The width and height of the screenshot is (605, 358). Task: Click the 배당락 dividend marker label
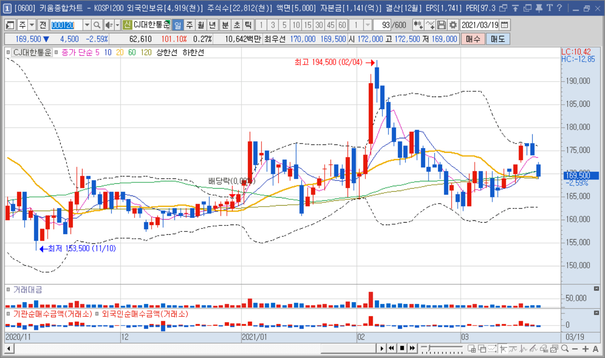click(232, 181)
